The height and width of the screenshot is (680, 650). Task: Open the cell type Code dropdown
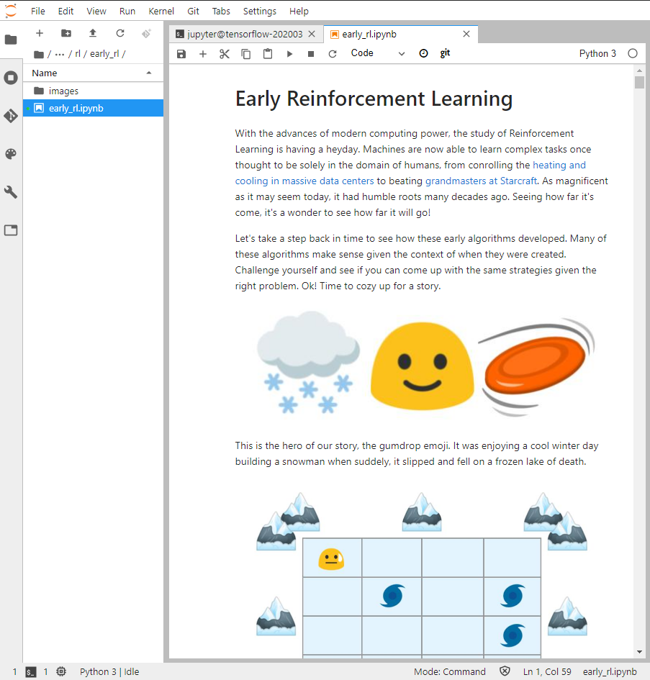point(377,53)
